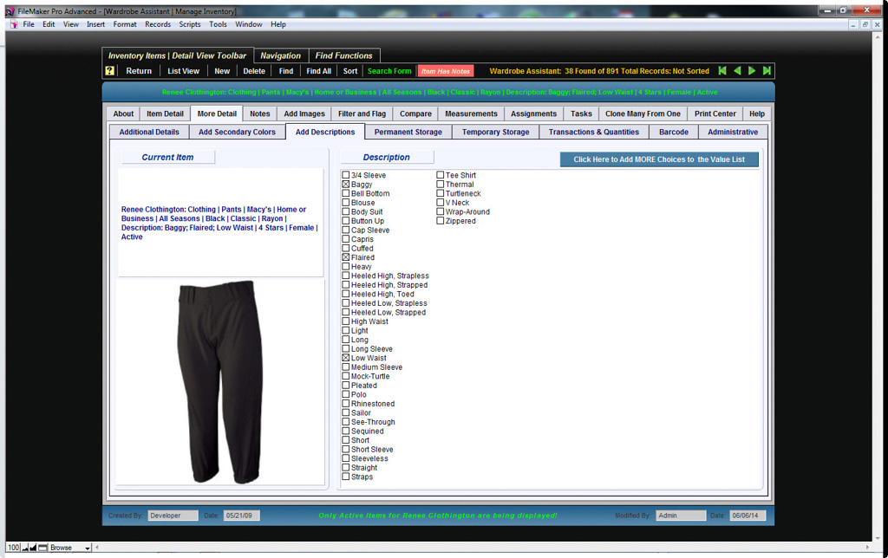Uncheck the Low Waist checkbox
Viewport: 888px width, 558px height.
[x=345, y=358]
